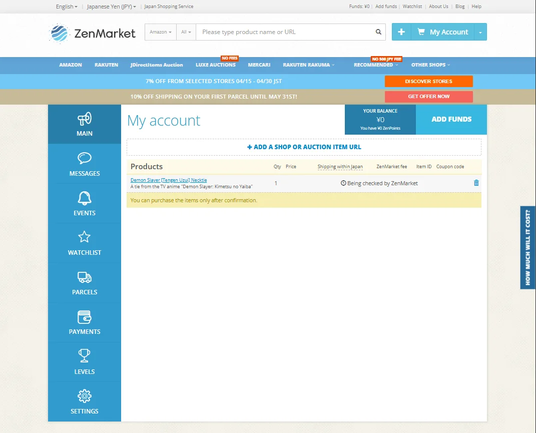Click the Get Offer Now button
This screenshot has width=536, height=433.
[429, 97]
